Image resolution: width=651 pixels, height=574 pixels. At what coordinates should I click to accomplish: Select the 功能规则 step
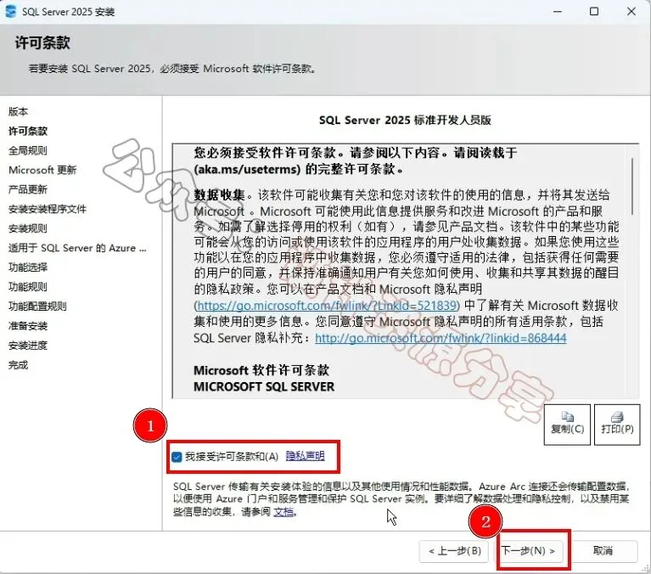28,287
